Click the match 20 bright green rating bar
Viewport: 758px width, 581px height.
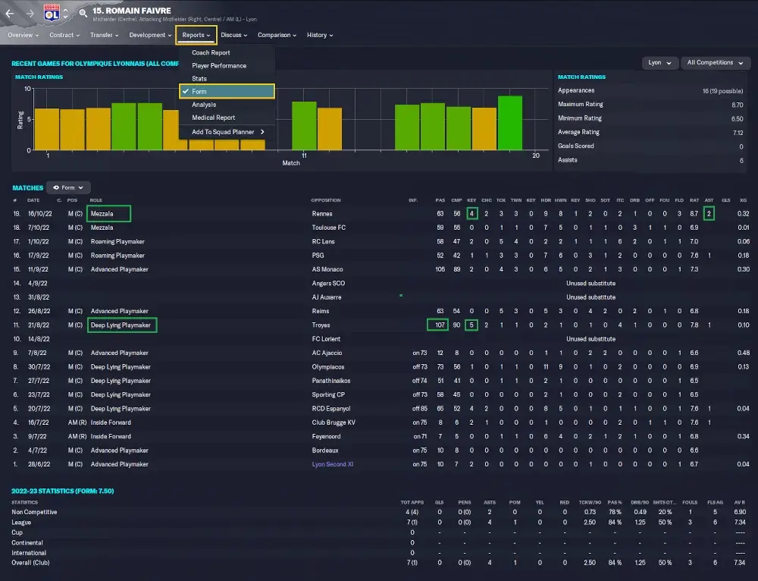(510, 123)
